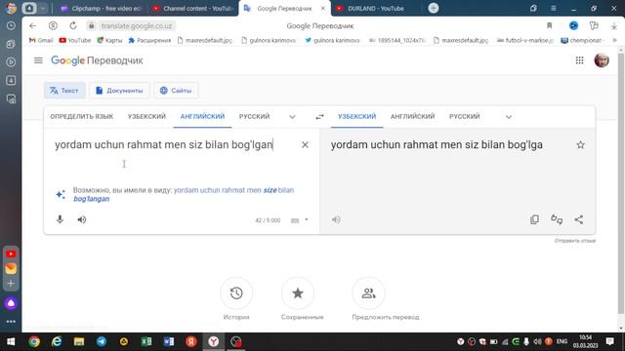The image size is (625, 351).
Task: Switch to the Clipchamp tab
Action: (x=102, y=9)
